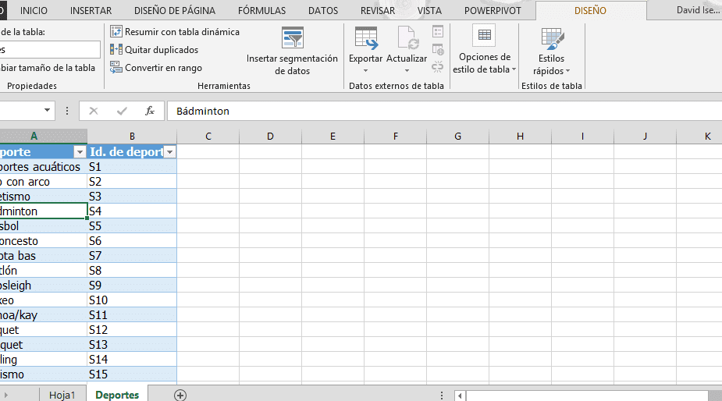The image size is (722, 401).
Task: Click the Exportar table icon
Action: (x=366, y=37)
